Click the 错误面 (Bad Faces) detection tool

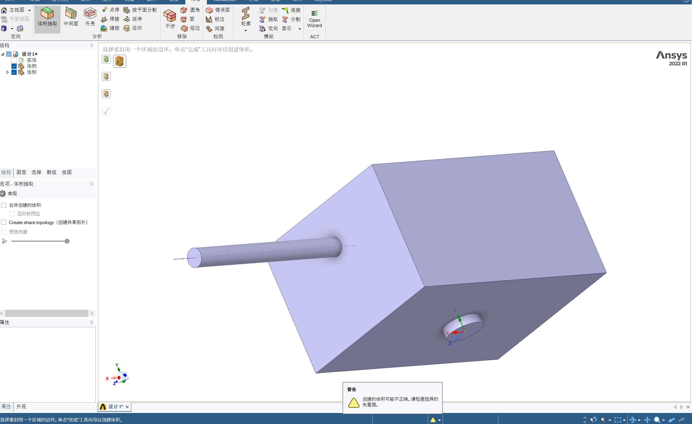(x=218, y=10)
